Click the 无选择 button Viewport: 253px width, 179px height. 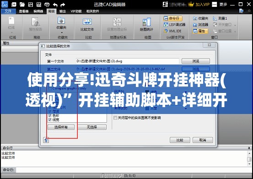[x=92, y=127]
